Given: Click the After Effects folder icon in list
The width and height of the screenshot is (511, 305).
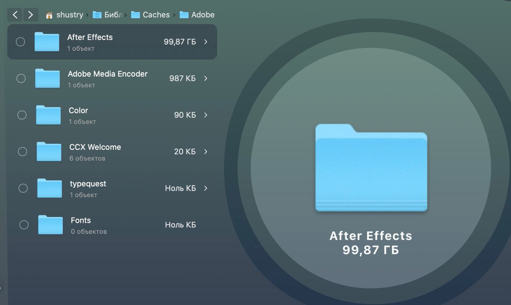Looking at the screenshot, I should [x=47, y=42].
